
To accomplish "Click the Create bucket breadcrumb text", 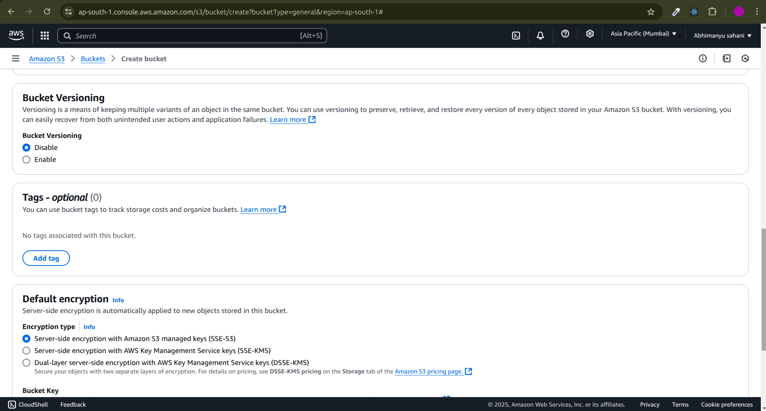I will click(144, 59).
